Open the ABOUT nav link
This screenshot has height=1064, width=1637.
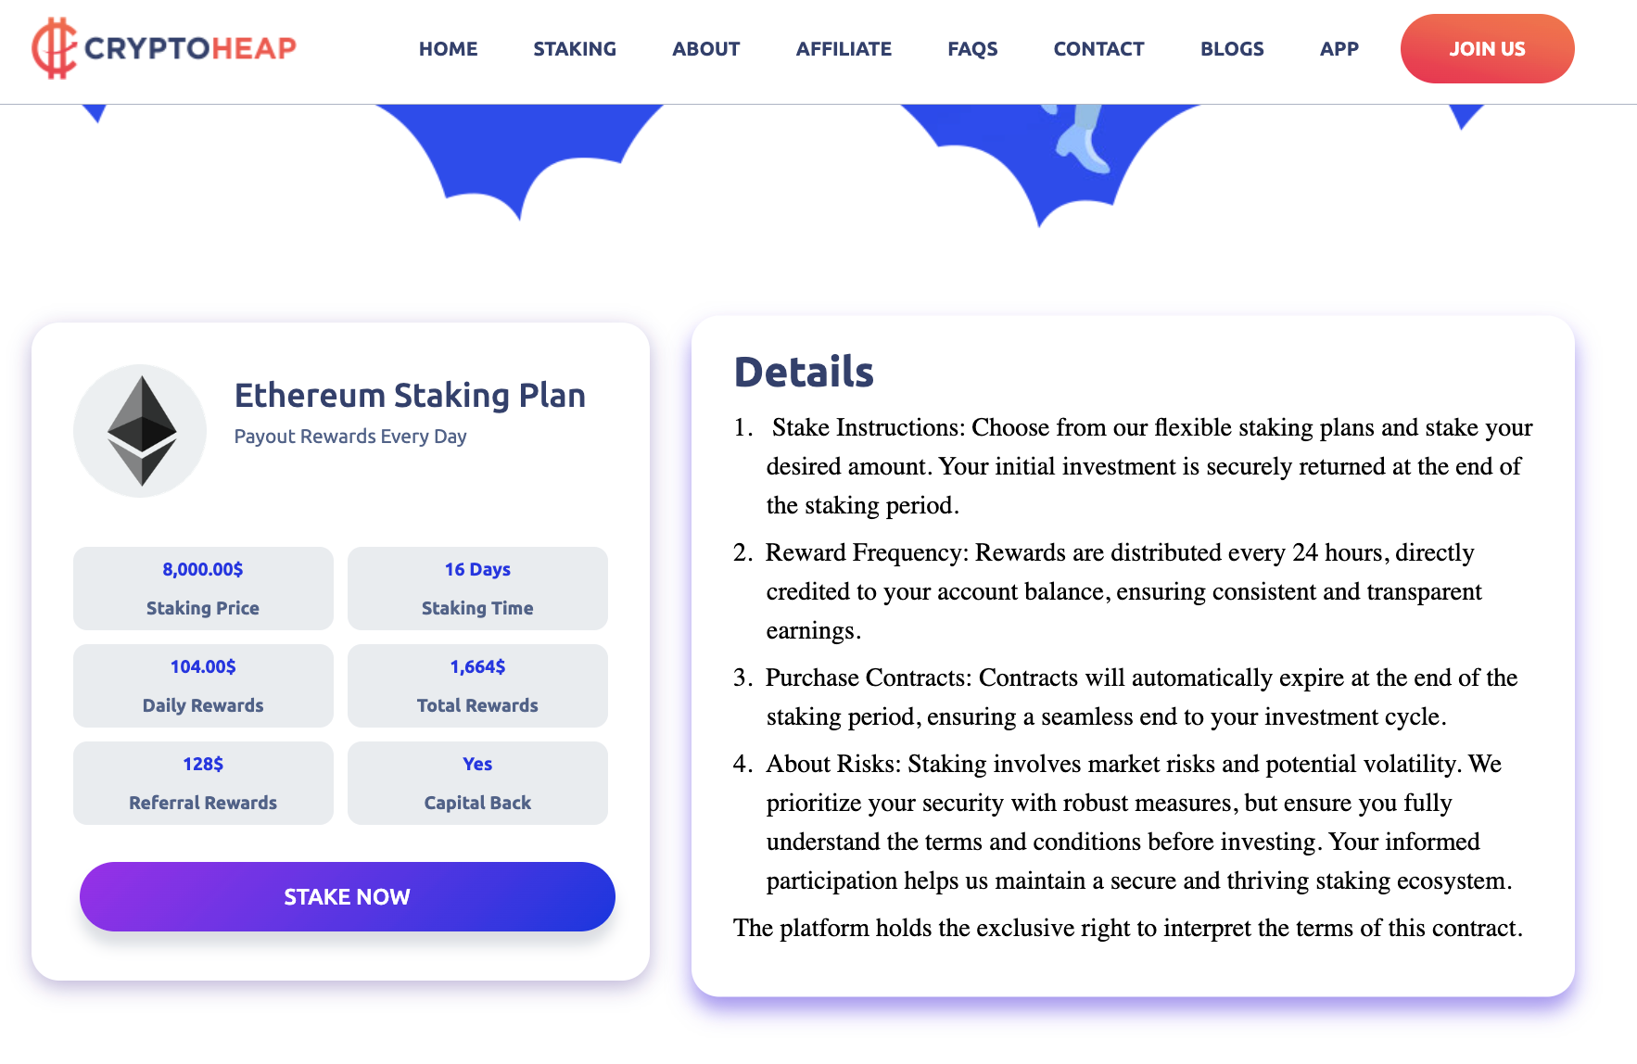[x=706, y=49]
